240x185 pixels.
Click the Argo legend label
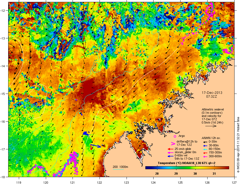[182, 136]
